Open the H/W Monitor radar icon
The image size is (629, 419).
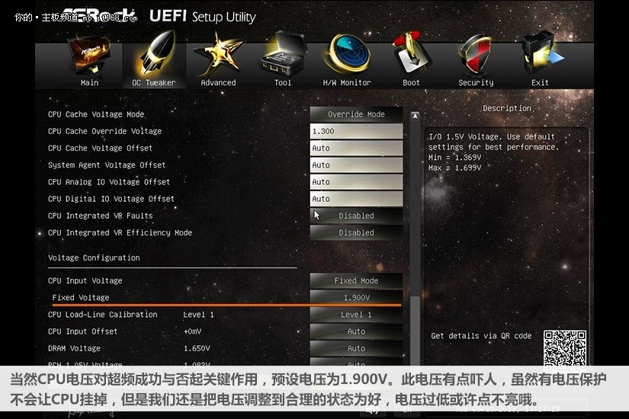[x=347, y=55]
